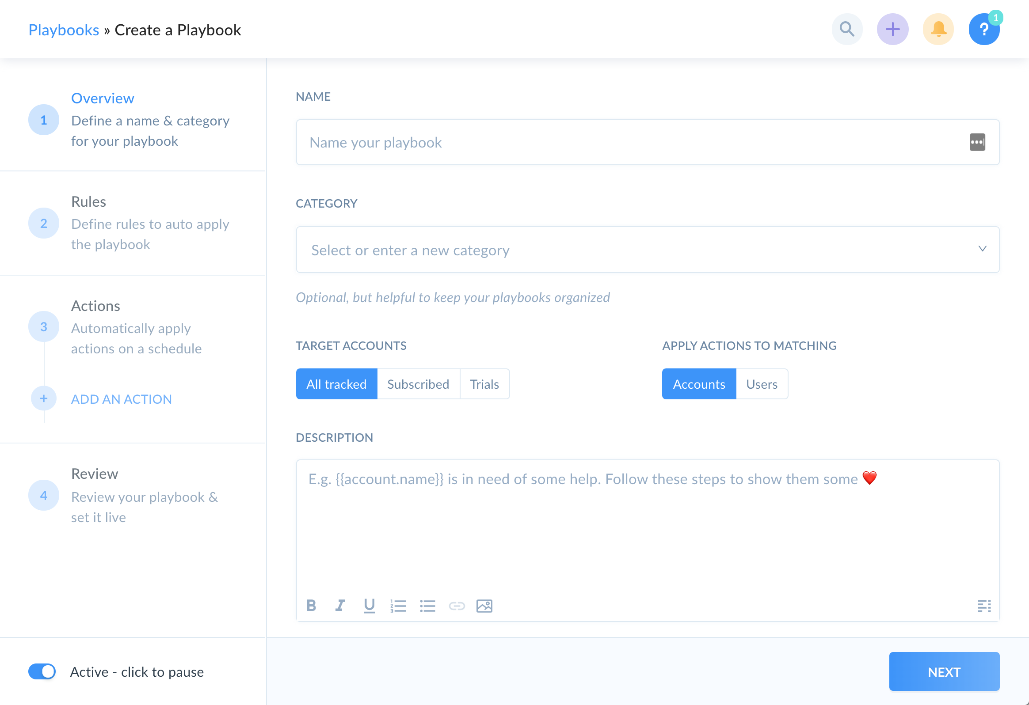
Task: Click the NEXT button
Action: 944,671
